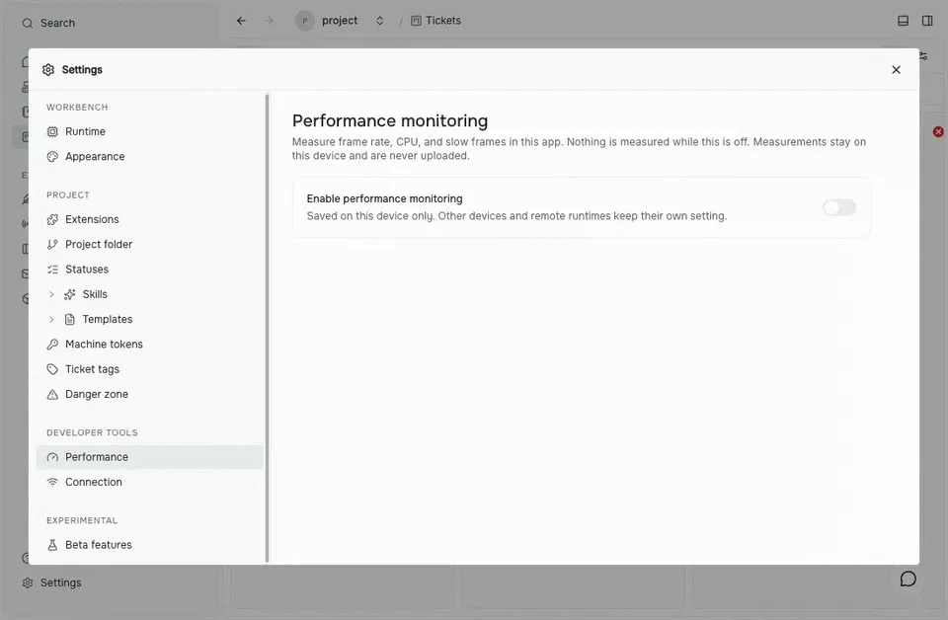Viewport: 948px width, 620px height.
Task: Click the Ticket tags tag icon
Action: click(52, 369)
